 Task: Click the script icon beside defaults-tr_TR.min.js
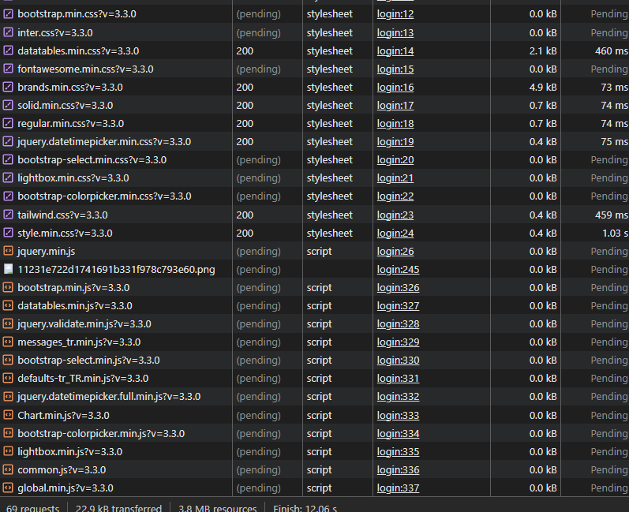[8, 379]
